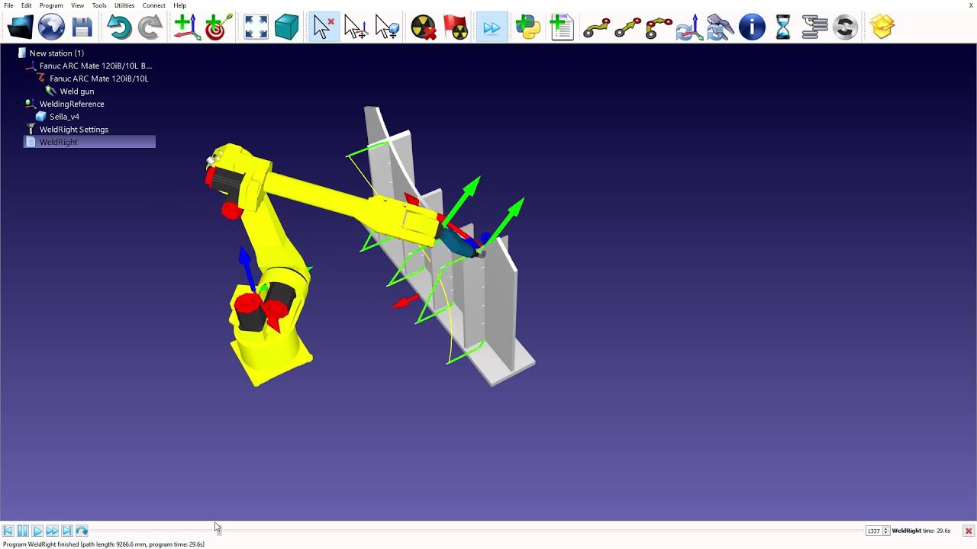Add a linear move instruction

pyautogui.click(x=627, y=27)
